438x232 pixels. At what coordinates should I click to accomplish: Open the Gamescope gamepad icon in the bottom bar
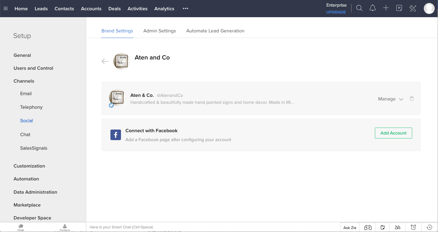pos(368,227)
